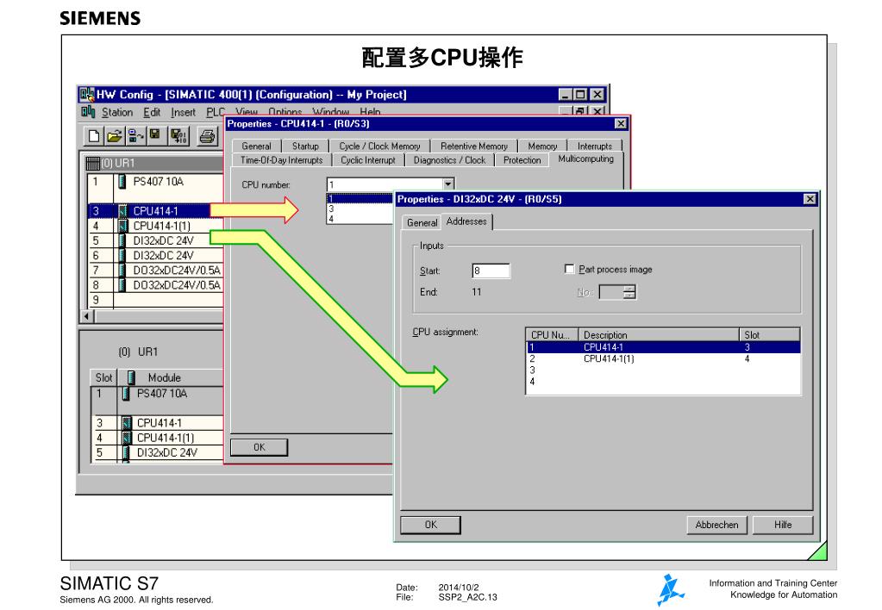Select CPU number 2 row CPU414-1(1) in CPU assignment
This screenshot has width=882, height=610.
tap(663, 358)
